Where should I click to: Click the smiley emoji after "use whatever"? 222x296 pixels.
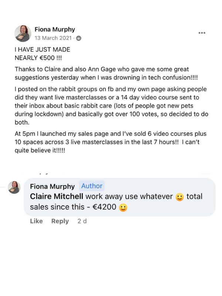coord(179,197)
